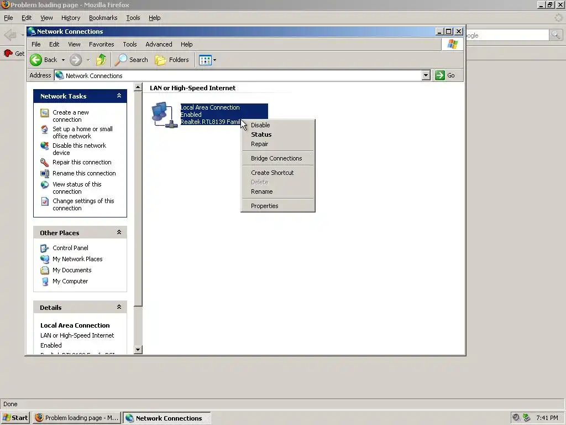Click Set up a home network icon
Screen dimensions: 566x425
(x=44, y=129)
